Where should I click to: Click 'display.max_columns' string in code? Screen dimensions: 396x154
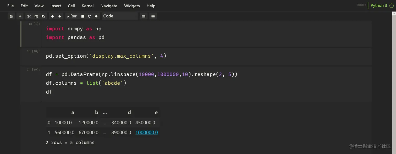[x=122, y=56]
